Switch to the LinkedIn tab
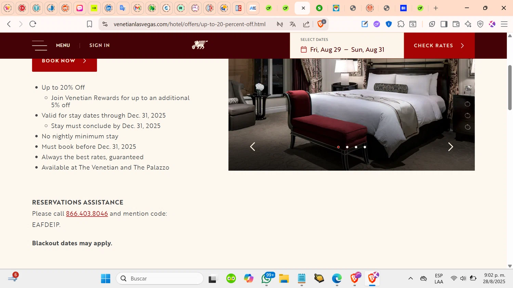Image resolution: width=513 pixels, height=288 pixels. tap(108, 8)
